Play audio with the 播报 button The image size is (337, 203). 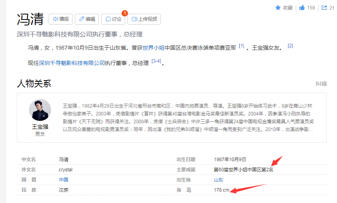click(61, 19)
